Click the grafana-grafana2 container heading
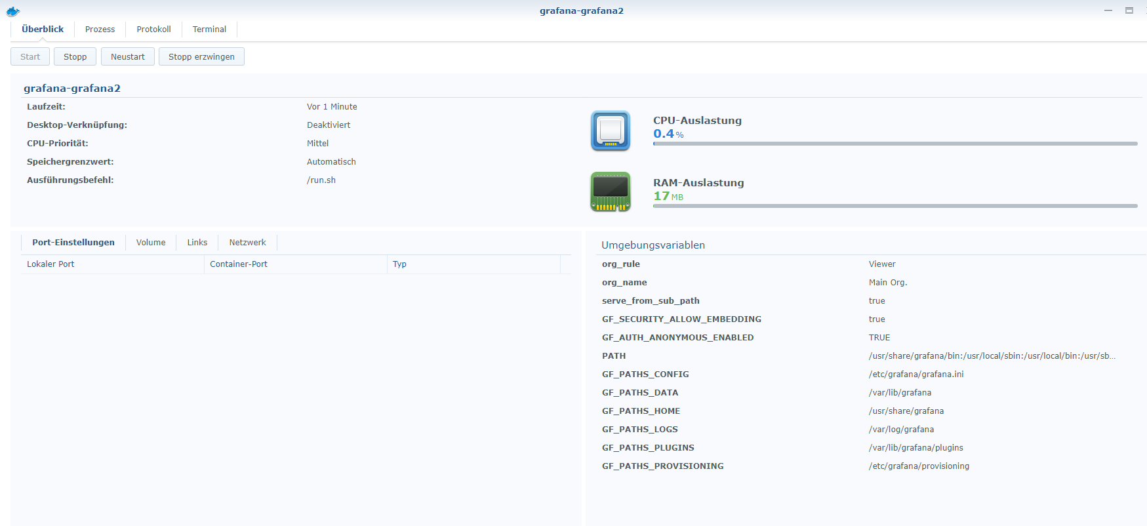The width and height of the screenshot is (1147, 526). pyautogui.click(x=72, y=88)
